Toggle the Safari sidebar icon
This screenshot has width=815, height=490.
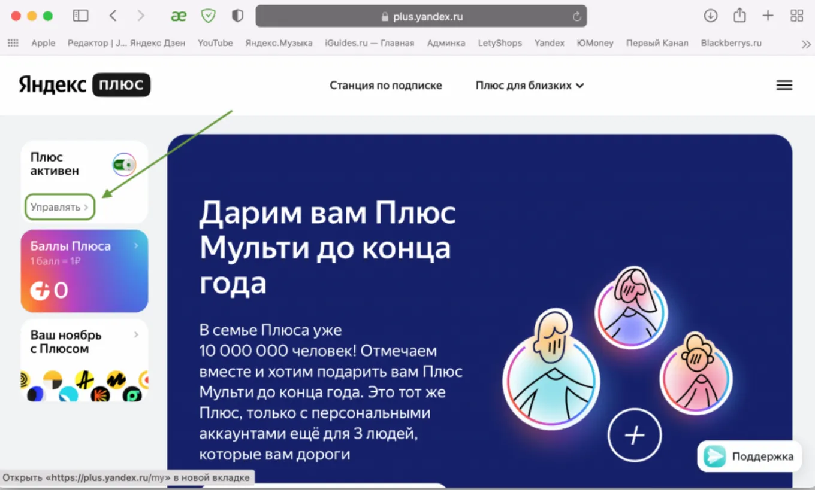(x=80, y=16)
